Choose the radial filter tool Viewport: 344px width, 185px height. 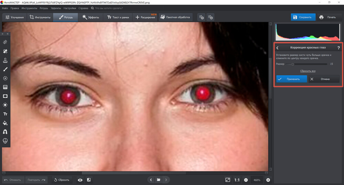click(6, 78)
